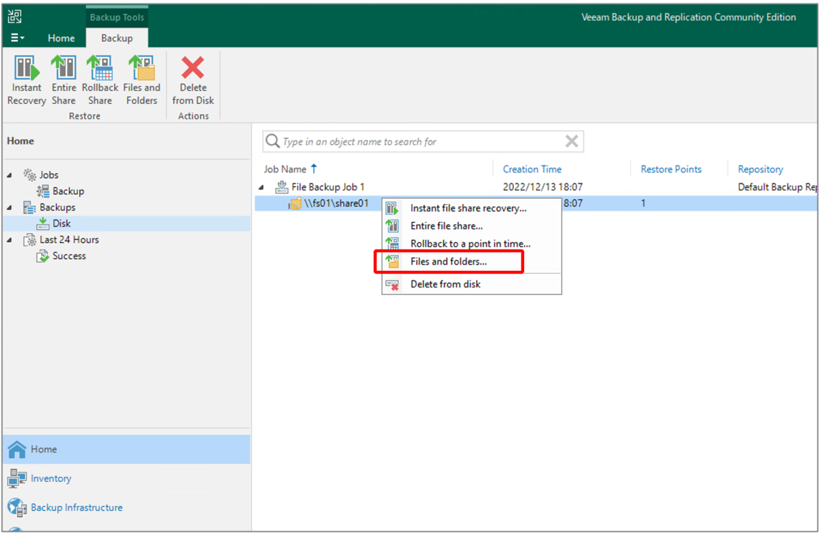Choose Entire file share menu item
Screen dimensions: 821x536
(x=471, y=226)
